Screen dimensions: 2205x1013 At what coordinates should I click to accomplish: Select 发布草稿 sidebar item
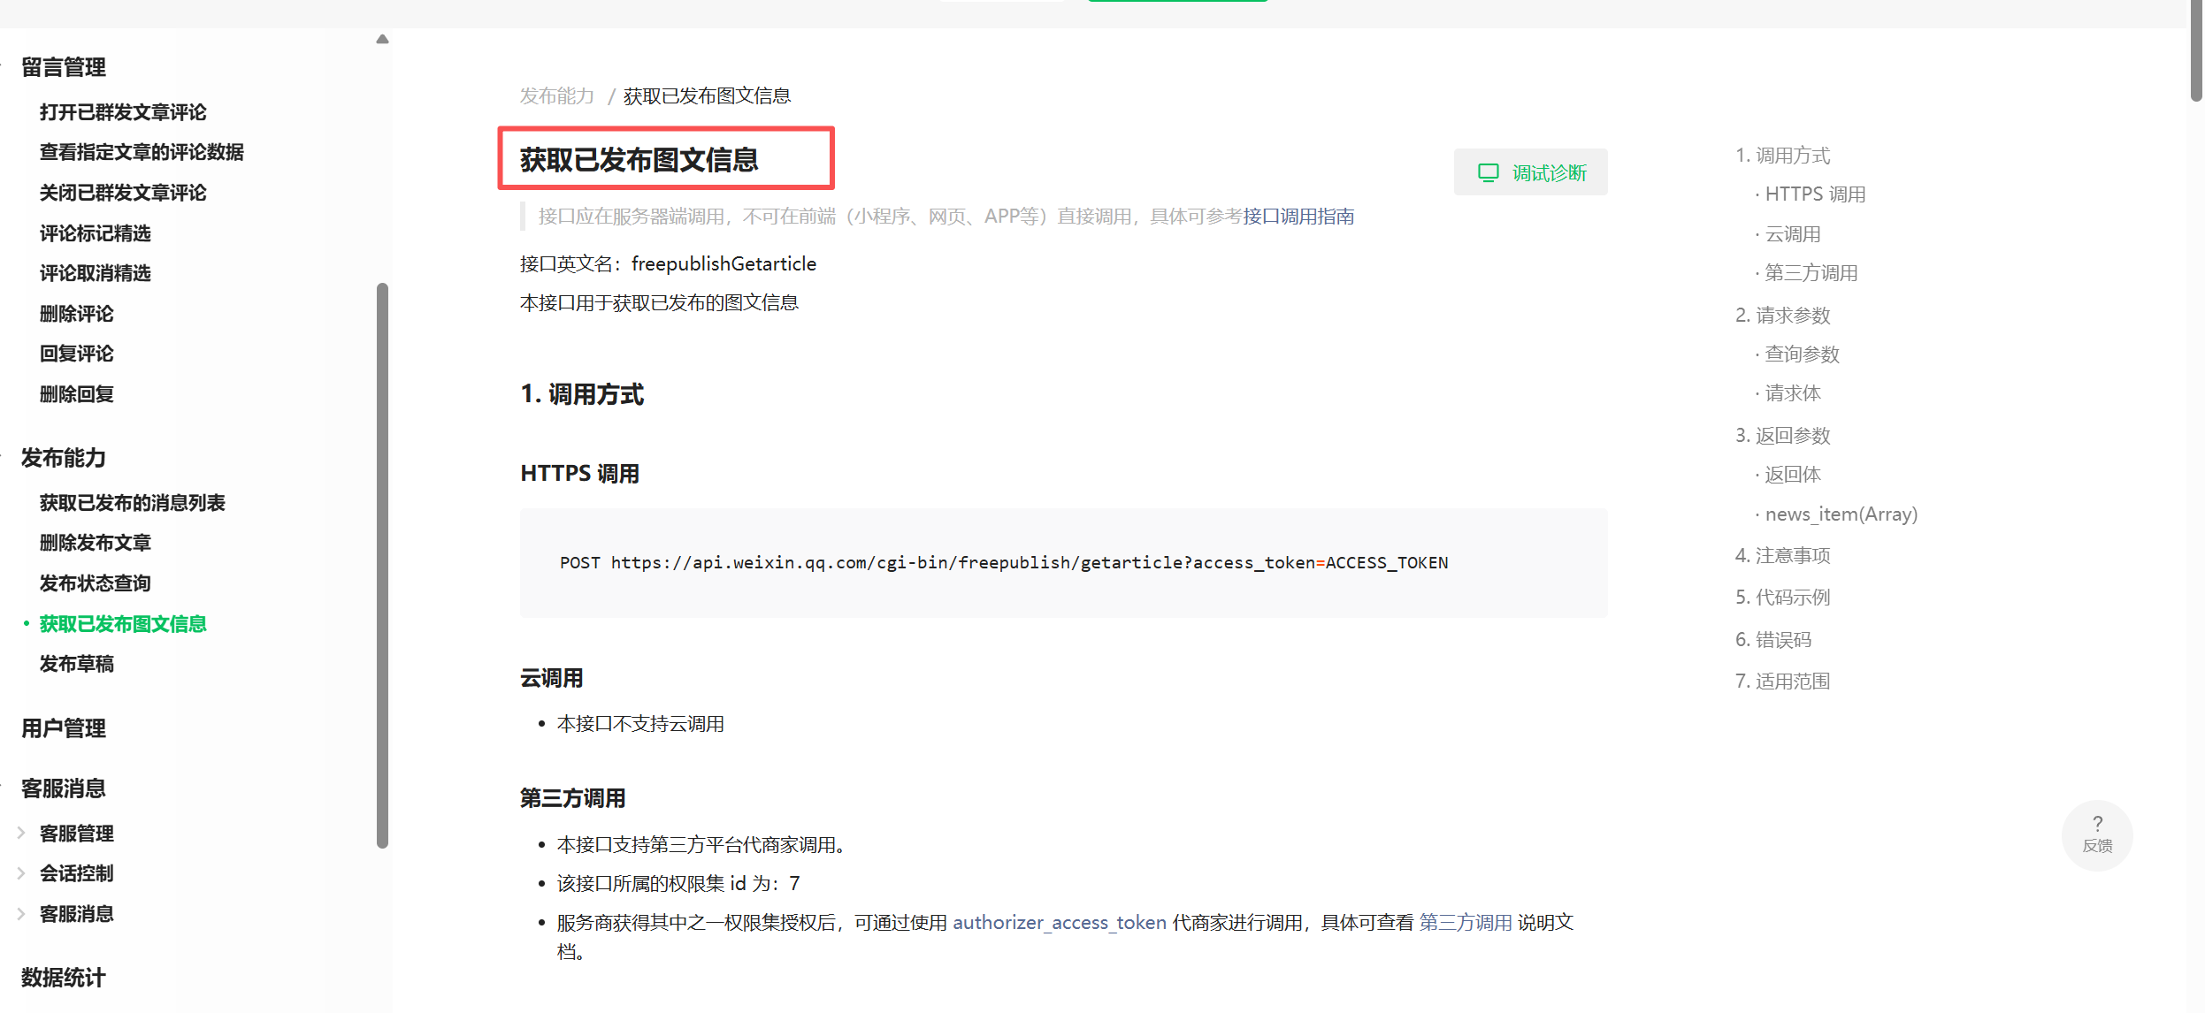pyautogui.click(x=77, y=664)
